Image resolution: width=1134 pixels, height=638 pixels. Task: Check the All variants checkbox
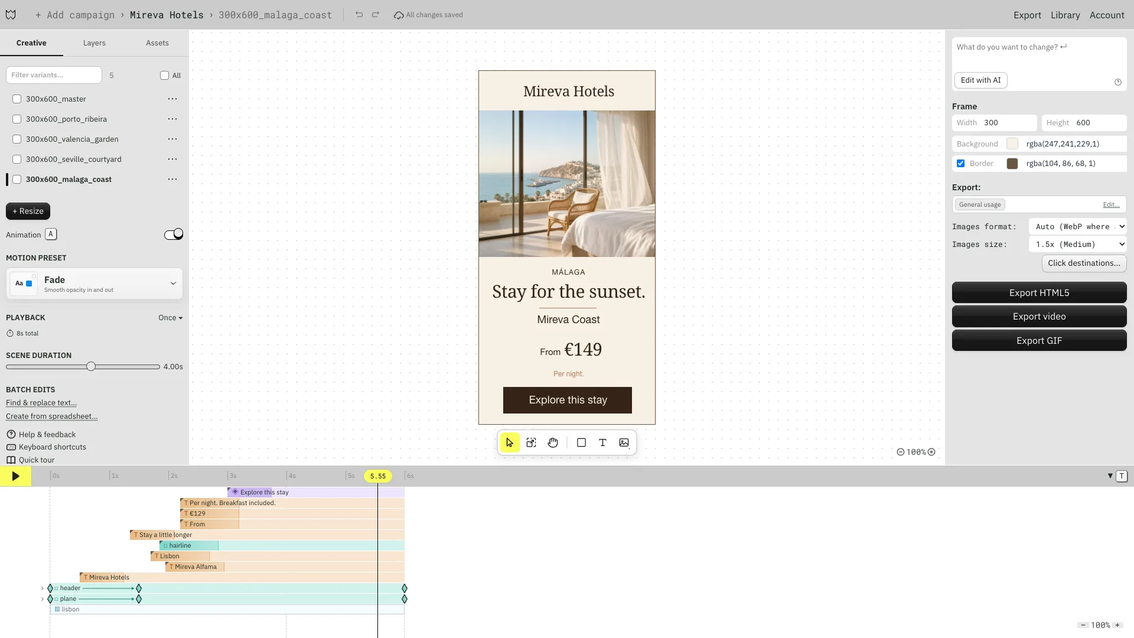(164, 76)
